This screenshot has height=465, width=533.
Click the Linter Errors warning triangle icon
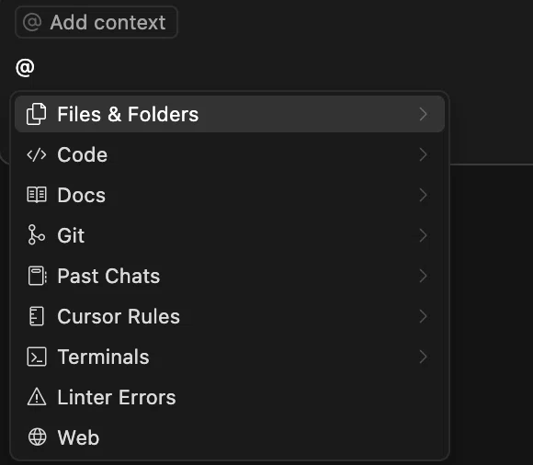[37, 397]
